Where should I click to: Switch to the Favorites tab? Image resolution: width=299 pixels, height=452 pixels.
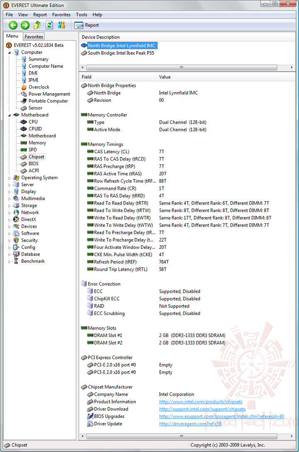click(x=34, y=37)
